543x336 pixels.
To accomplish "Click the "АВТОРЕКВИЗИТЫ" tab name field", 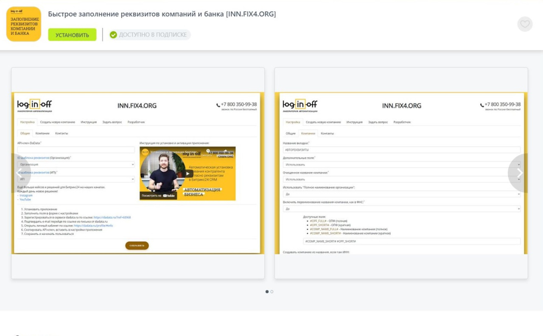I will [x=401, y=150].
